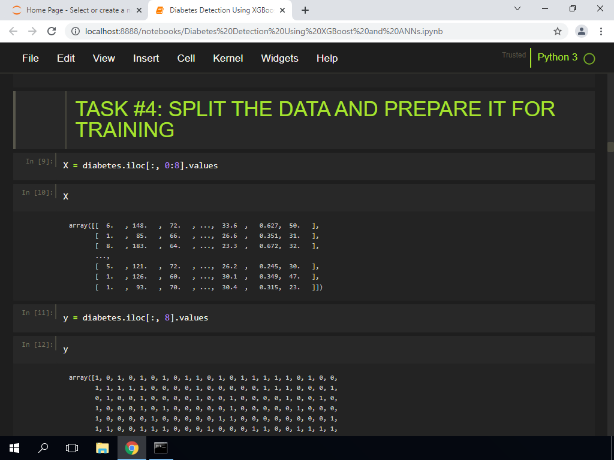Viewport: 614px width, 460px height.
Task: Click the Chrome taskbar icon
Action: [132, 448]
